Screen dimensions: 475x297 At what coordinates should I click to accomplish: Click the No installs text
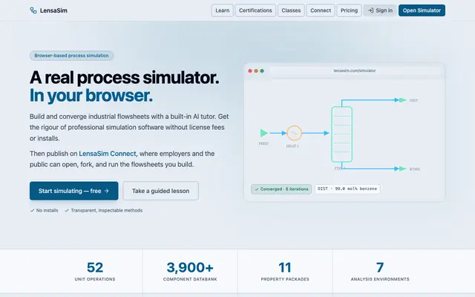(x=47, y=210)
